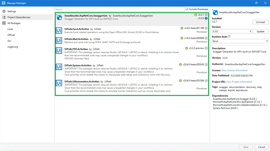Screen dimensions: 270x151
Task: Click the Cancel button
Action: point(262,147)
